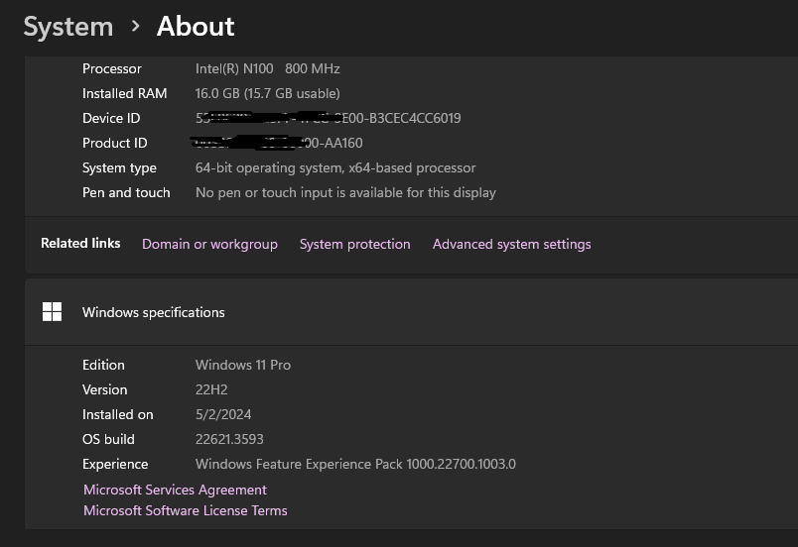Select the System type label
This screenshot has width=798, height=547.
(119, 168)
